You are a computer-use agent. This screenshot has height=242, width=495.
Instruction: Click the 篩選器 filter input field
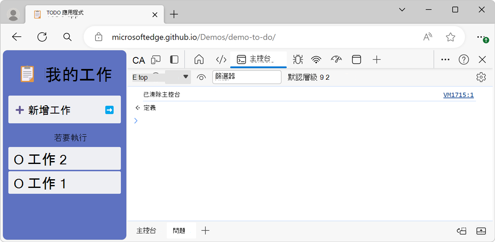coord(247,77)
